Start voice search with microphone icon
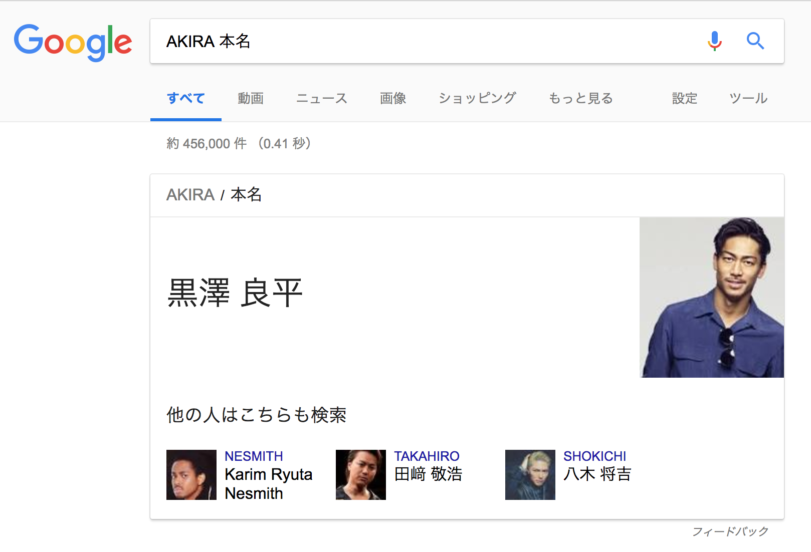This screenshot has width=811, height=552. pyautogui.click(x=715, y=41)
